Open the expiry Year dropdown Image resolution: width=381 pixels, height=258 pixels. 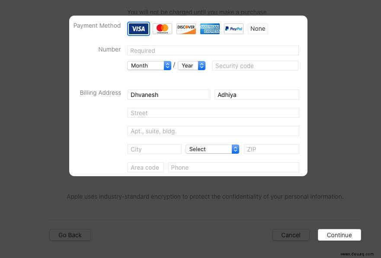point(192,66)
